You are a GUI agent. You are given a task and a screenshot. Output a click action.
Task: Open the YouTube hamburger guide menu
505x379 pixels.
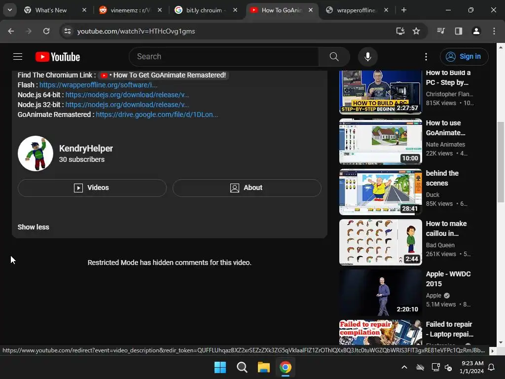(x=18, y=57)
